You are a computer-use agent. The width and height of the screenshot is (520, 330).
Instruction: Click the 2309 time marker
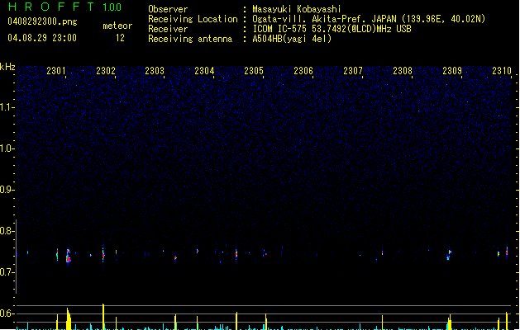(x=452, y=71)
